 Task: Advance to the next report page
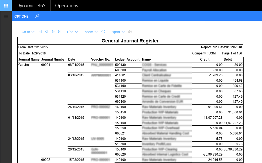[x=53, y=31]
